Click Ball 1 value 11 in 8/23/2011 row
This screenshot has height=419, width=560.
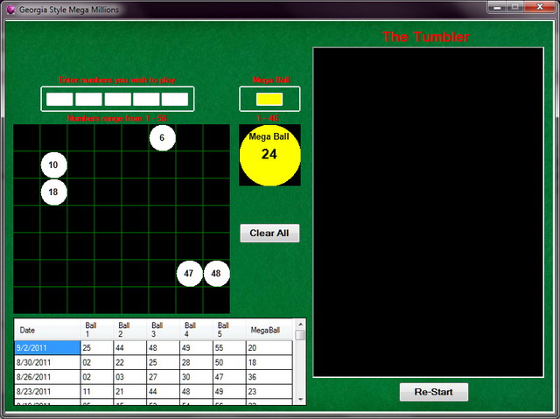coord(97,392)
